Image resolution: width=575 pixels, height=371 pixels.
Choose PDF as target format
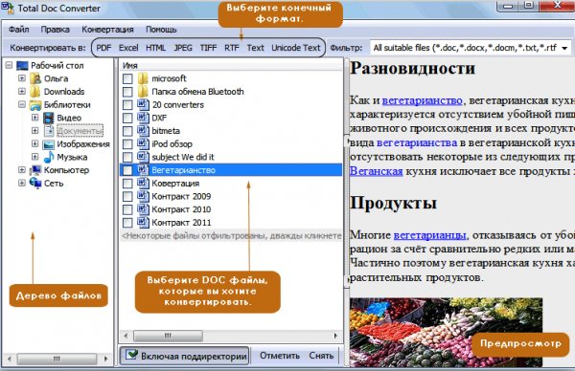click(103, 48)
